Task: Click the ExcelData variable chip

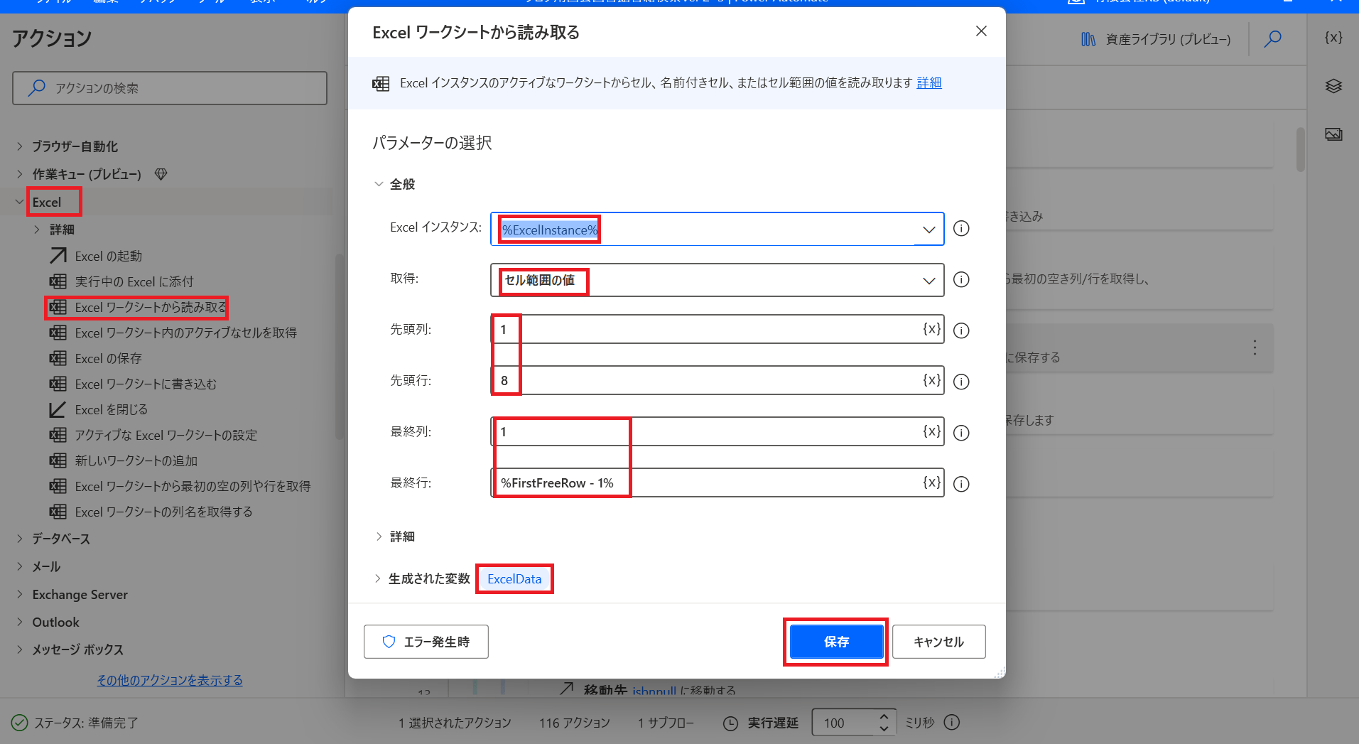Action: (514, 579)
